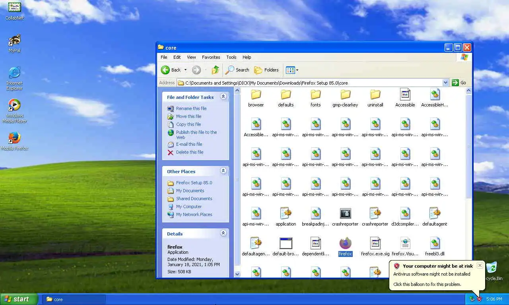Click the Forward navigation arrow

pyautogui.click(x=196, y=70)
